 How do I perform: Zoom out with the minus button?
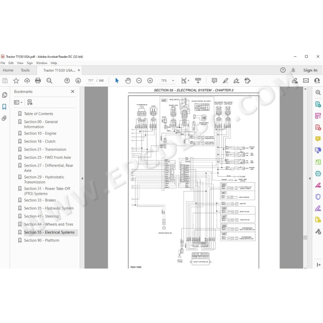coord(139,81)
